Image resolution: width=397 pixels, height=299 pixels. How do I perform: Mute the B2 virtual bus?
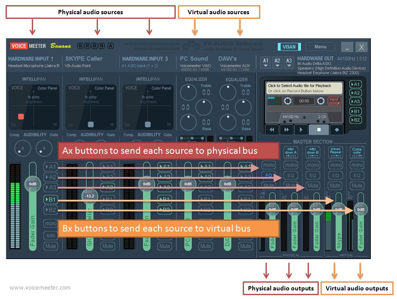coord(357,186)
